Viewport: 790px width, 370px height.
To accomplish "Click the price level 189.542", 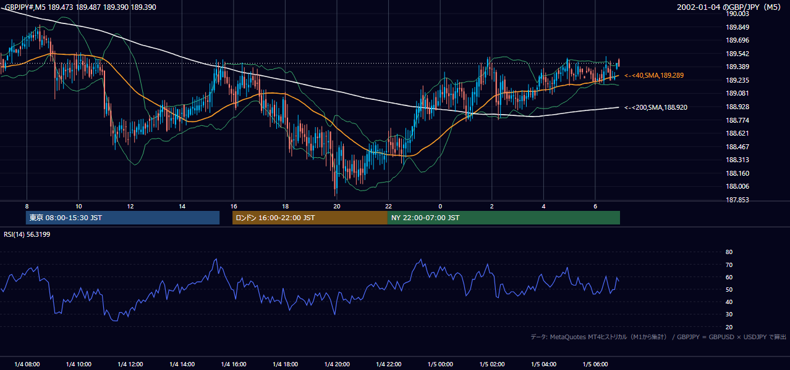I will pos(738,54).
